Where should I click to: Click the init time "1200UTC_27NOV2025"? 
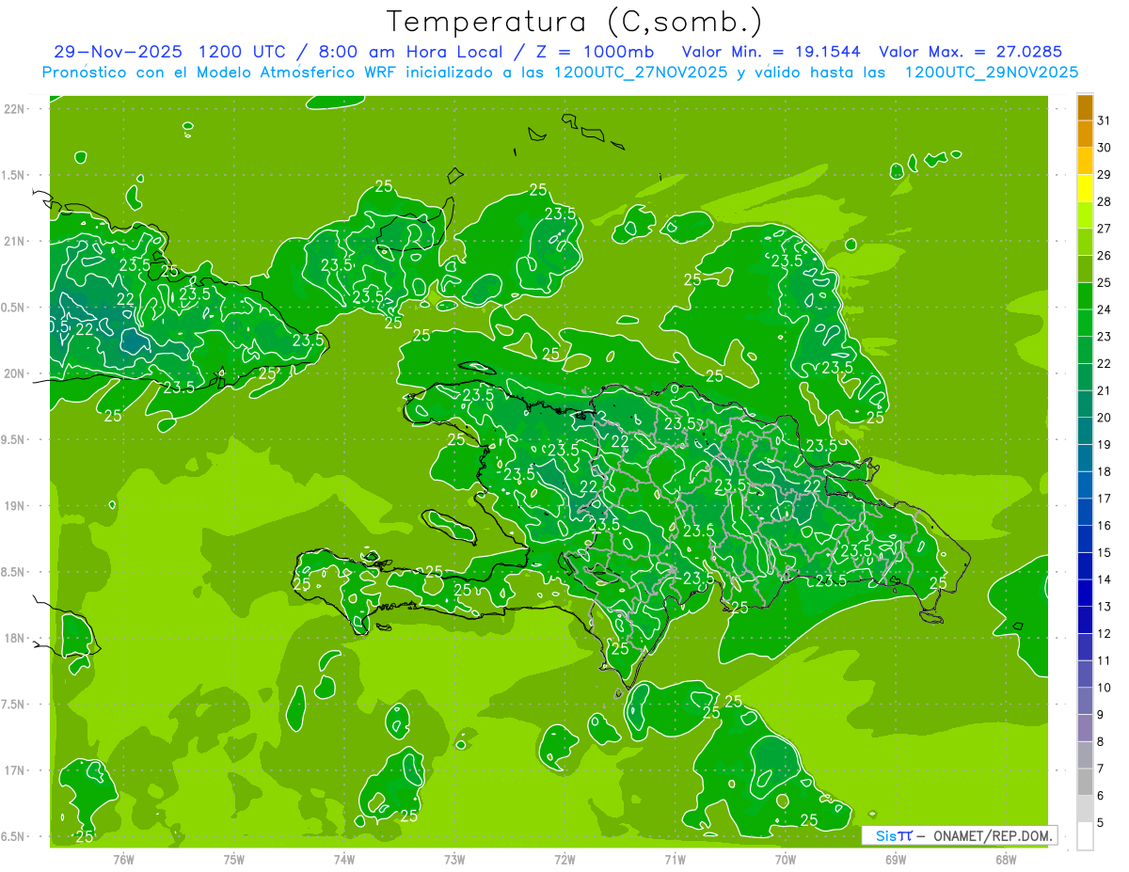642,72
